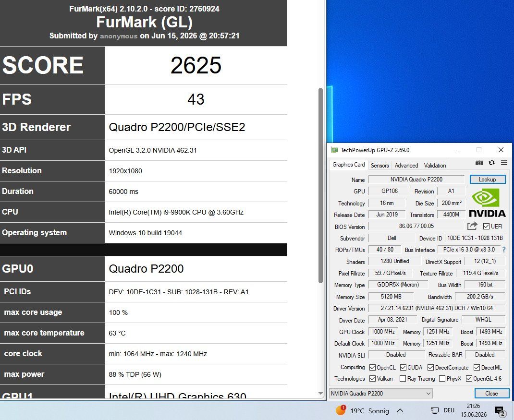This screenshot has width=514, height=420.
Task: Click the bus interface question mark
Action: (504, 250)
